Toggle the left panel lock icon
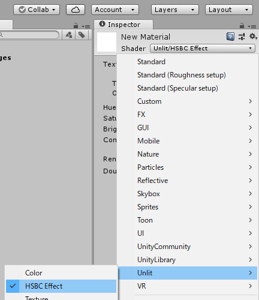259x300 pixels. [x=76, y=26]
